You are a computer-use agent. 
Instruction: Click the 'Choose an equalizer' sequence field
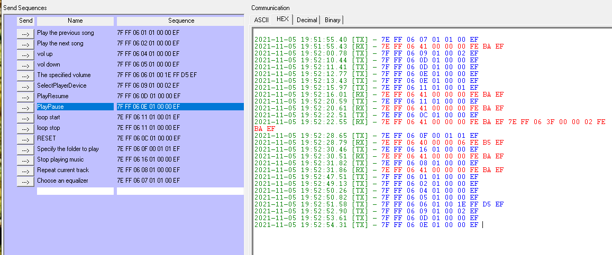180,181
